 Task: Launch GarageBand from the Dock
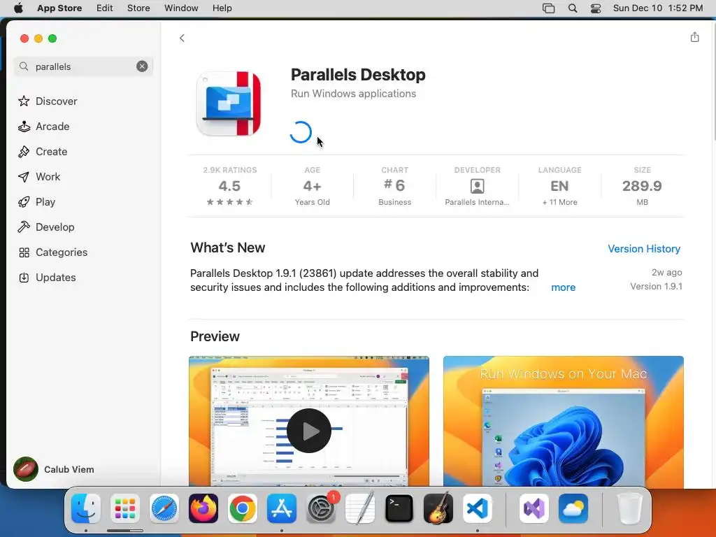[438, 508]
